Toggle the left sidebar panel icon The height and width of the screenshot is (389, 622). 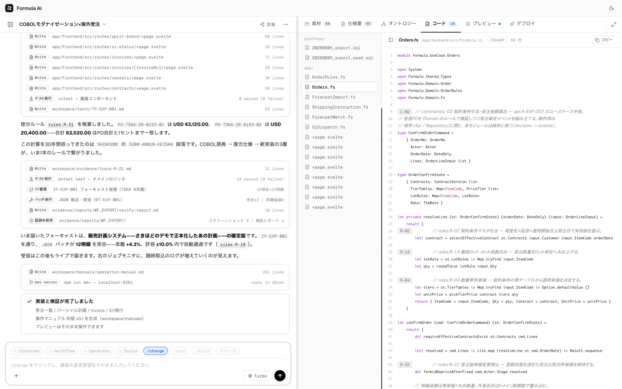tap(10, 24)
